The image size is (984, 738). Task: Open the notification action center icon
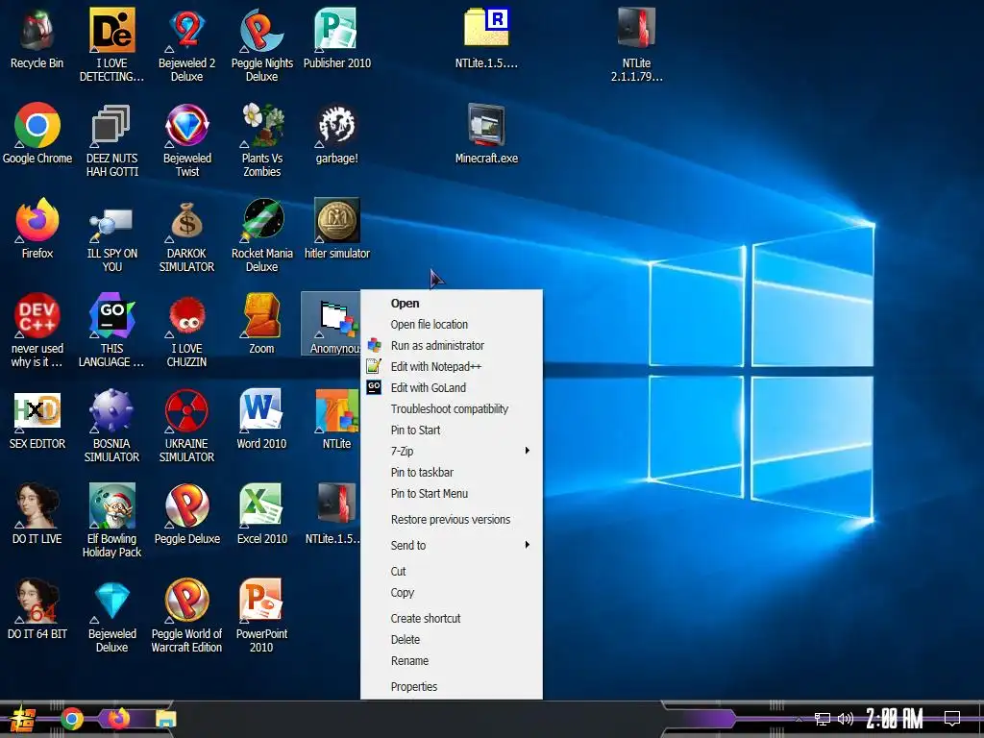952,719
